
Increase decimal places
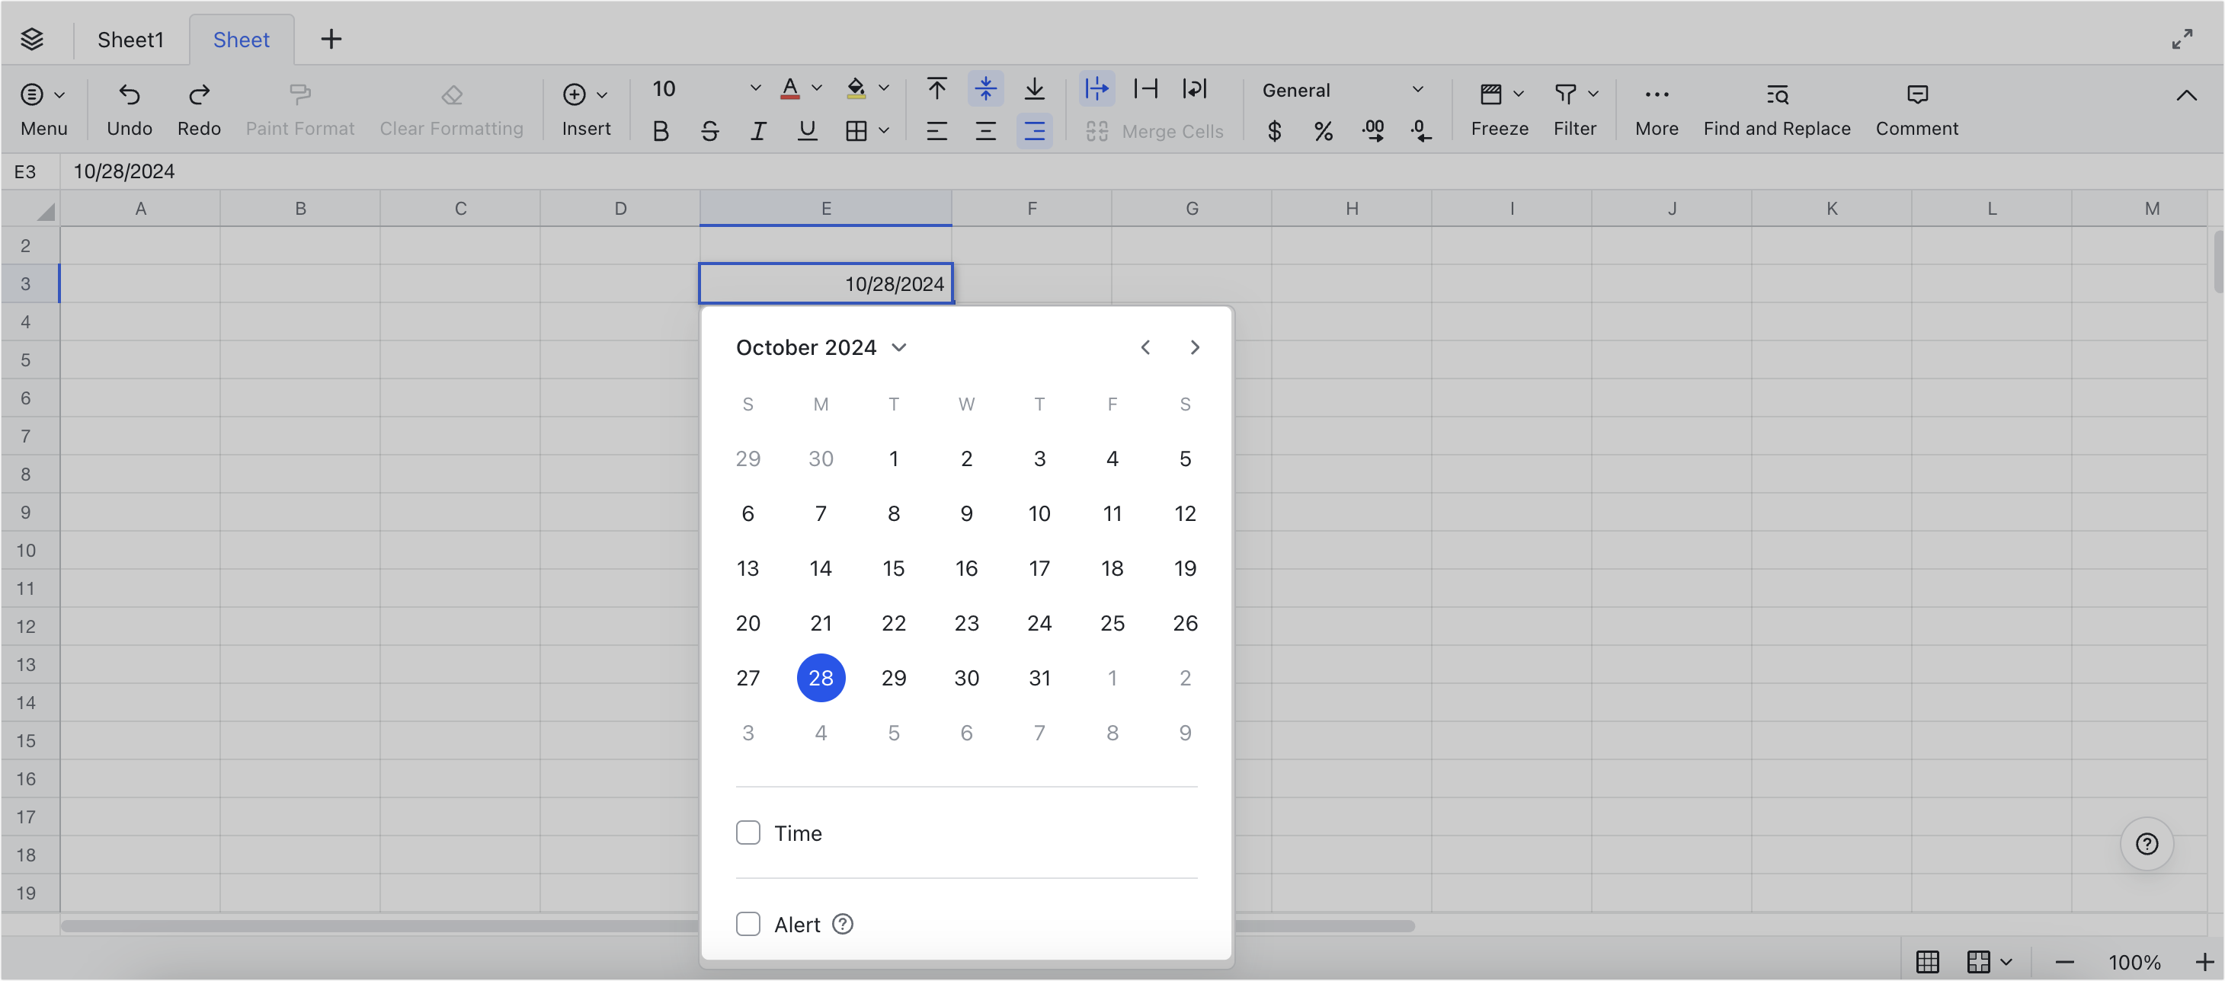click(1372, 131)
